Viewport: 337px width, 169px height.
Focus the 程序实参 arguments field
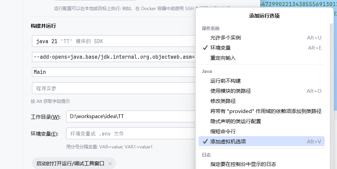114,88
